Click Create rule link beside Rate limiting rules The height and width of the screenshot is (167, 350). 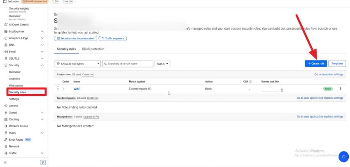click(x=93, y=98)
